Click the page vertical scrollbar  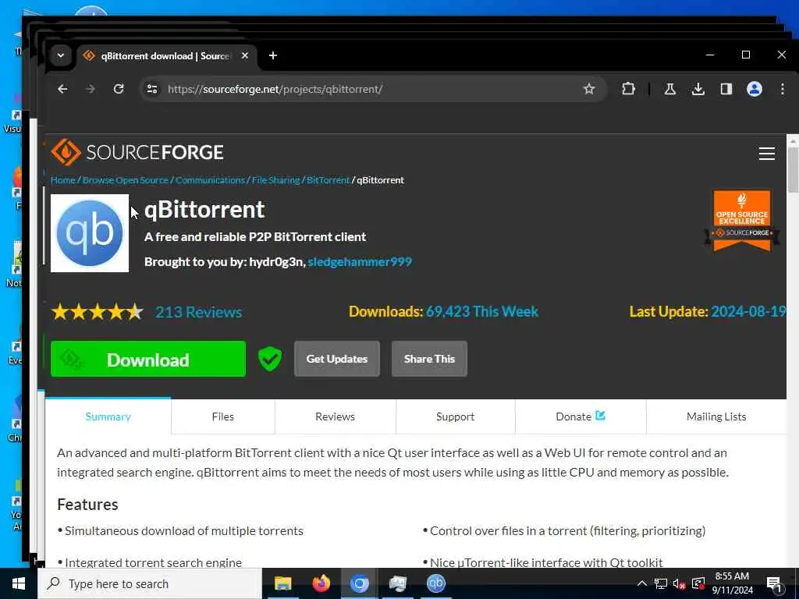point(793,170)
